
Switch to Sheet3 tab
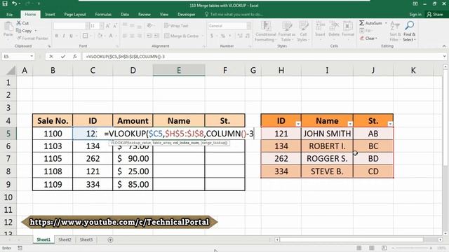(86, 239)
